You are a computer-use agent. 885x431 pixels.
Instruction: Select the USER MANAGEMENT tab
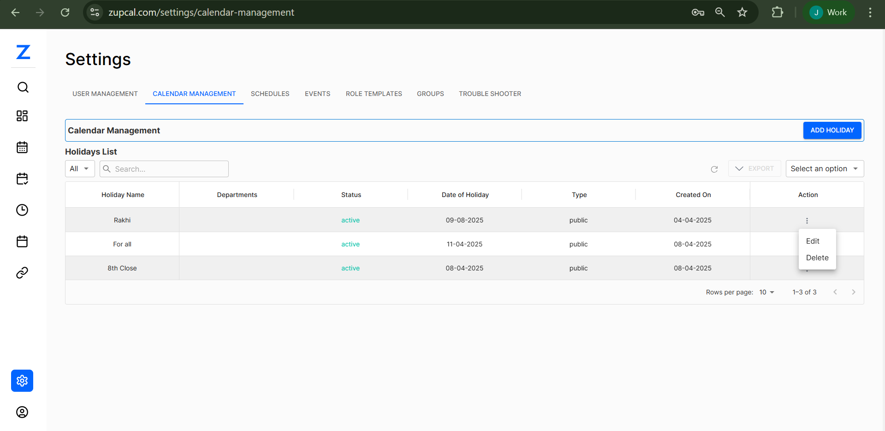105,94
